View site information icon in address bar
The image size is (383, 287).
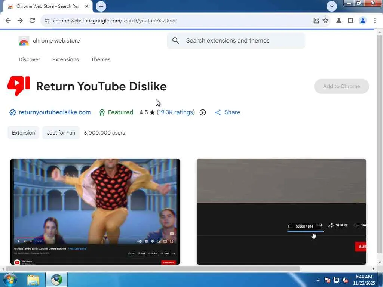pyautogui.click(x=47, y=21)
